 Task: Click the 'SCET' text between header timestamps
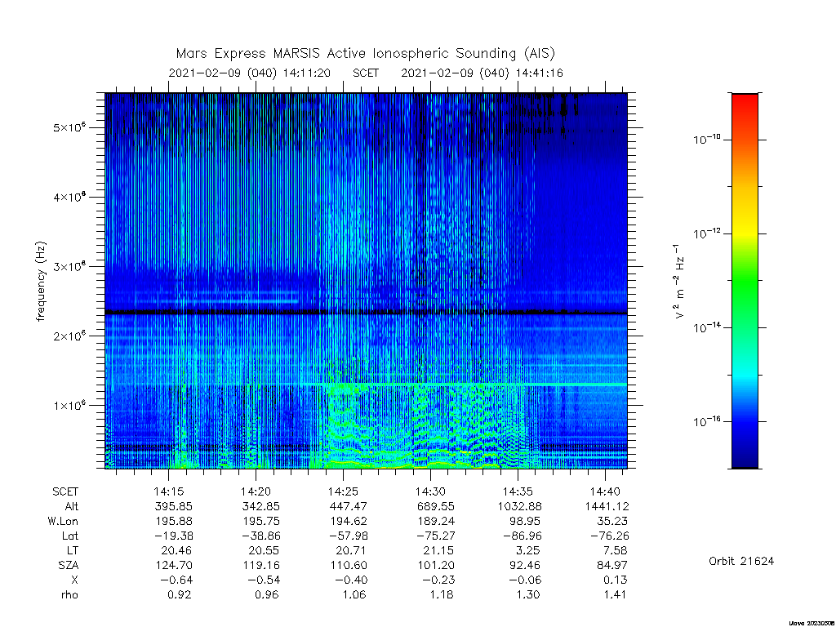(x=366, y=73)
